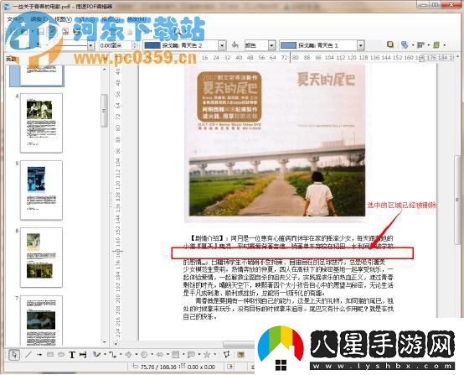464x375 pixels.
Task: Expand the Symbol Shapes dropdown arrow
Action: [x=152, y=355]
